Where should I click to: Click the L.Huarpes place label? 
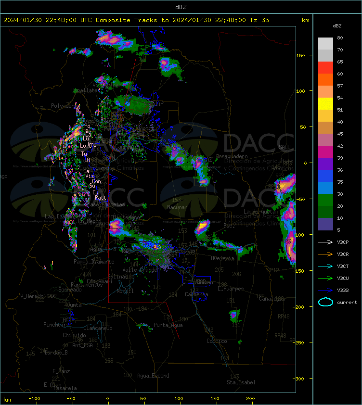click(231, 289)
